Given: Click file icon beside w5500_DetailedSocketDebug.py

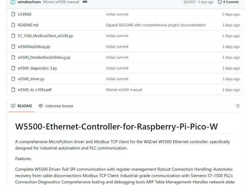Looking at the screenshot, I should [13, 57].
